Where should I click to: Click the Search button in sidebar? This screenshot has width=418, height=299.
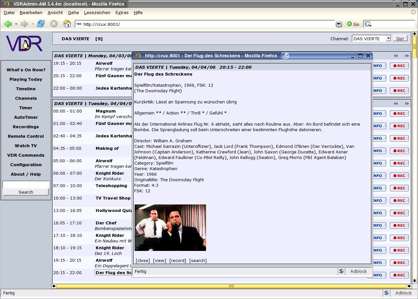[26, 192]
